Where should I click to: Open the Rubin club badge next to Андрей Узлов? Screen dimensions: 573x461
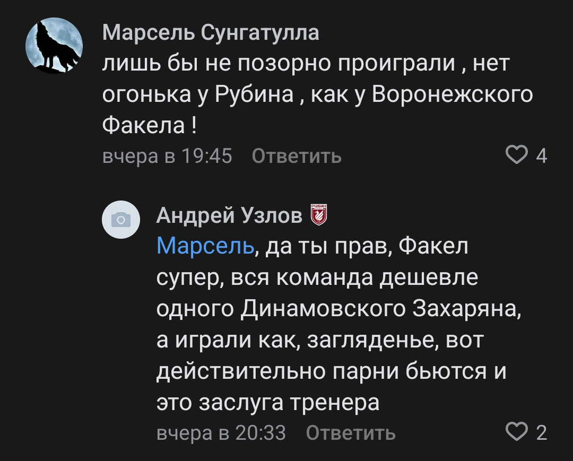319,215
